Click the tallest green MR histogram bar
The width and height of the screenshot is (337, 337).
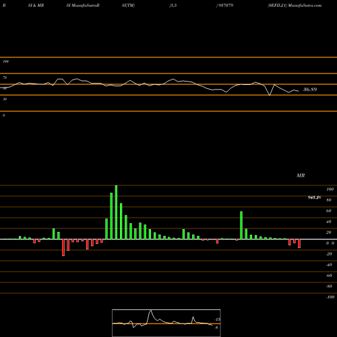[x=116, y=212]
